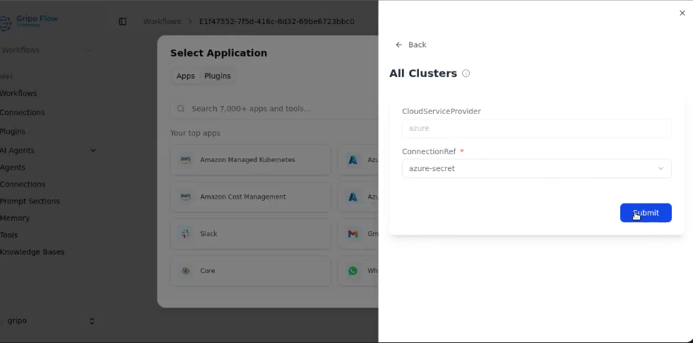693x343 pixels.
Task: Click the CloudServiceProvider input field
Action: point(536,128)
